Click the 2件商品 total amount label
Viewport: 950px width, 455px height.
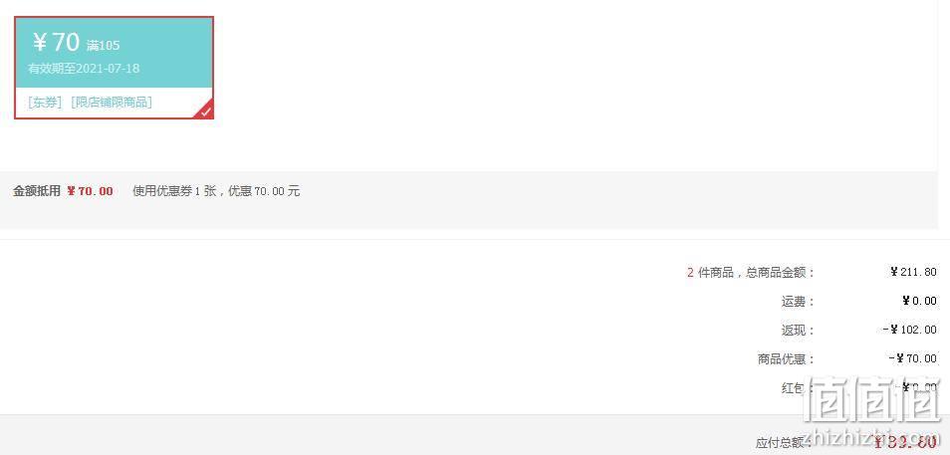(x=751, y=273)
